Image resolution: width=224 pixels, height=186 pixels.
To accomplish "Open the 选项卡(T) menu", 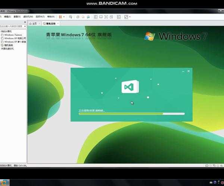I will tap(40, 17).
